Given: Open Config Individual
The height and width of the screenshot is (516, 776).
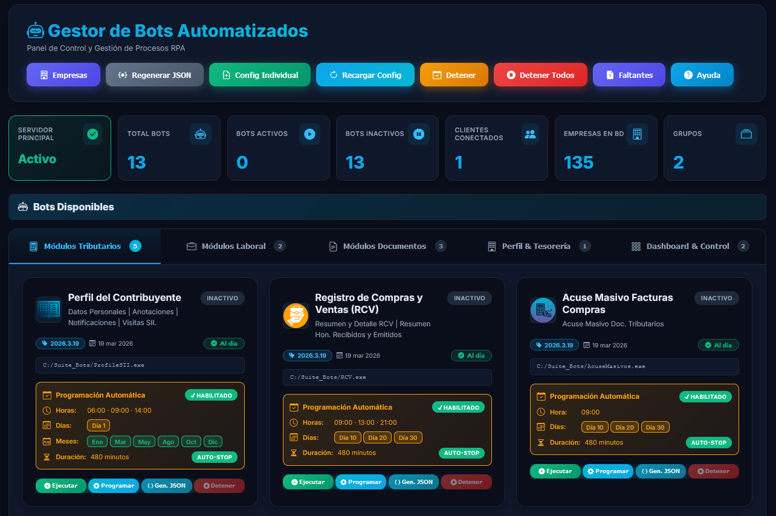Looking at the screenshot, I should tap(260, 75).
